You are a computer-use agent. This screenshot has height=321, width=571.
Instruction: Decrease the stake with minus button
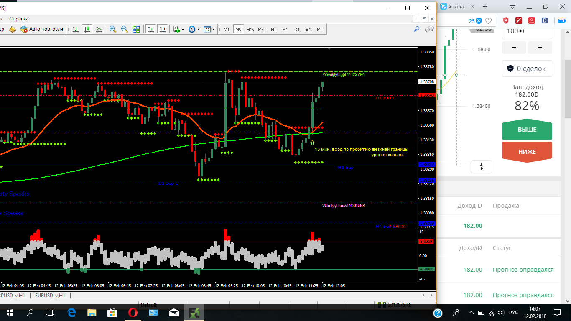(514, 48)
